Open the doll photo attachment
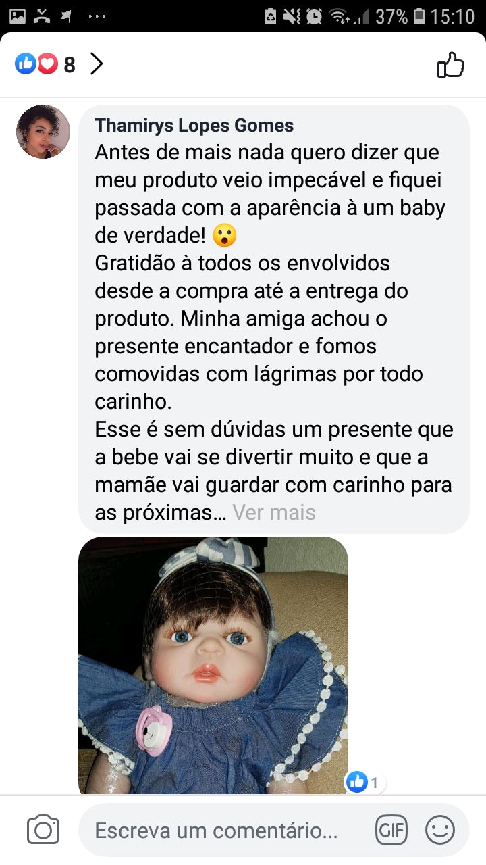 click(x=213, y=665)
